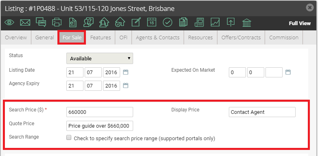Open the line chart statistics icon
318x156 pixels.
coord(215,22)
